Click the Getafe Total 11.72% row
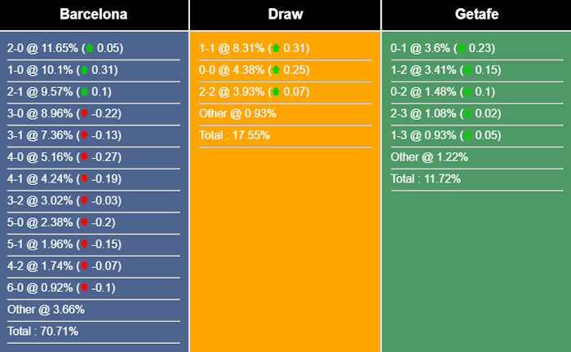Image resolution: width=571 pixels, height=352 pixels. click(x=426, y=178)
